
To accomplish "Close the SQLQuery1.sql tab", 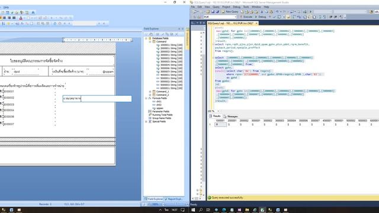I will (256, 23).
